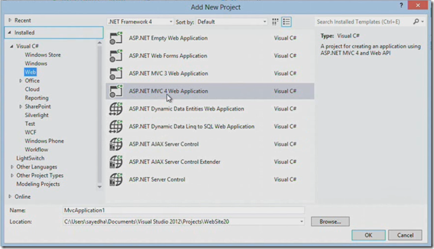Select the Modeling Projects category
434x249 pixels.
tap(38, 184)
